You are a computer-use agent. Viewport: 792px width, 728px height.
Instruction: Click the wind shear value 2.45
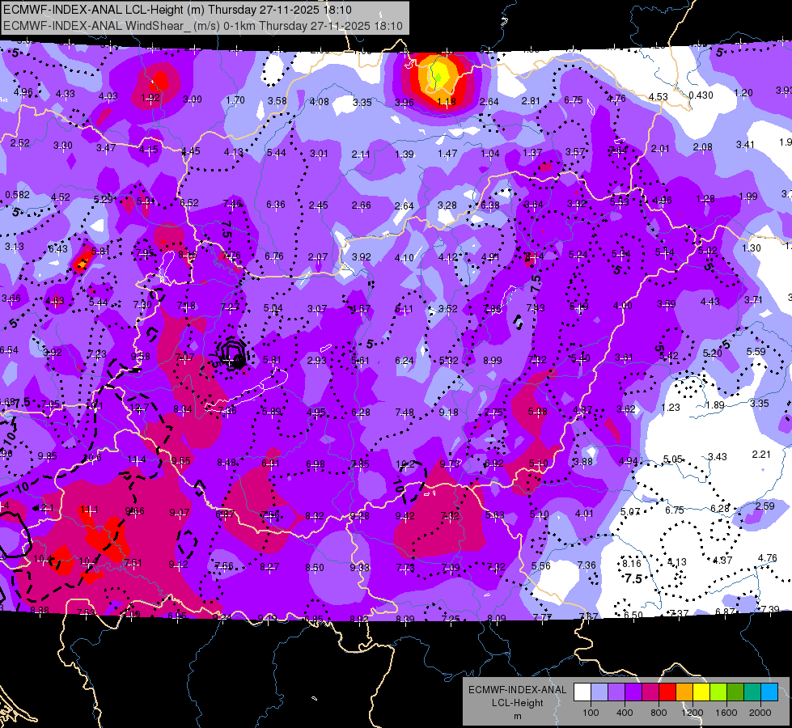pos(318,205)
